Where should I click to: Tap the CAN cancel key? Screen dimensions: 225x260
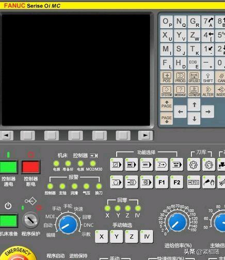click(x=220, y=77)
